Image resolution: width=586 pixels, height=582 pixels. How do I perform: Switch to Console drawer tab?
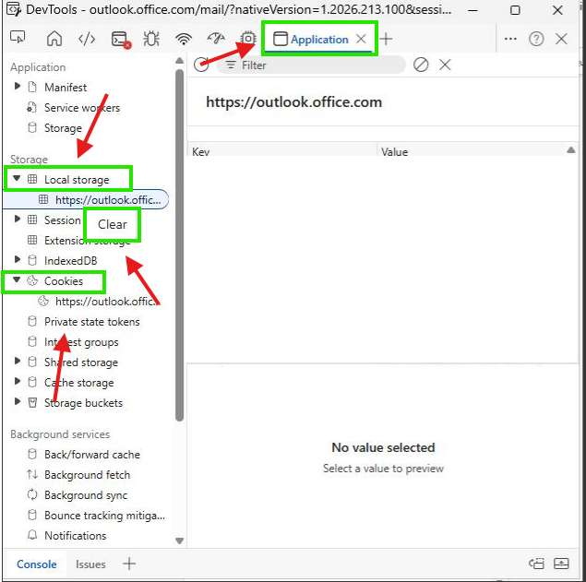click(36, 564)
